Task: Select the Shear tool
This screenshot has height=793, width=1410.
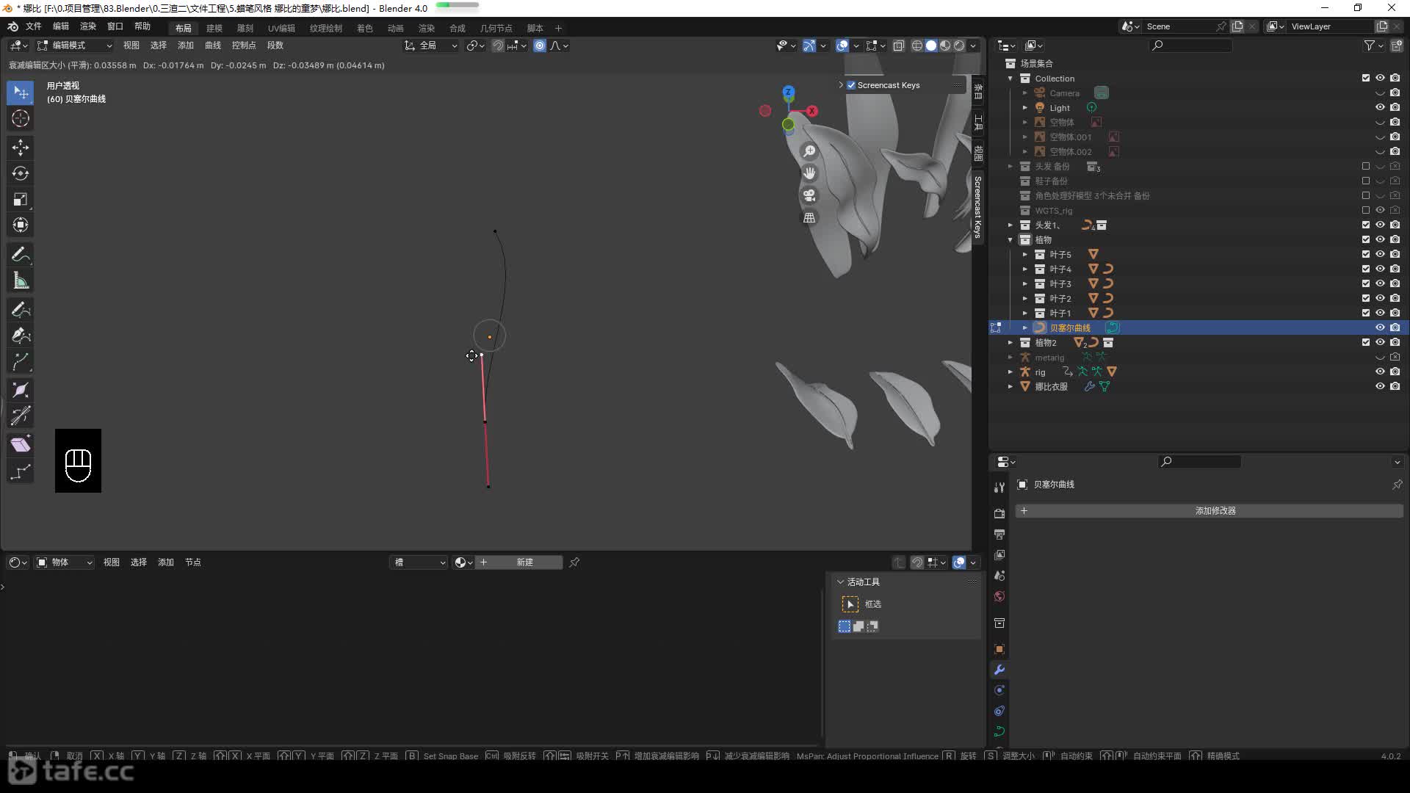Action: pos(21,444)
